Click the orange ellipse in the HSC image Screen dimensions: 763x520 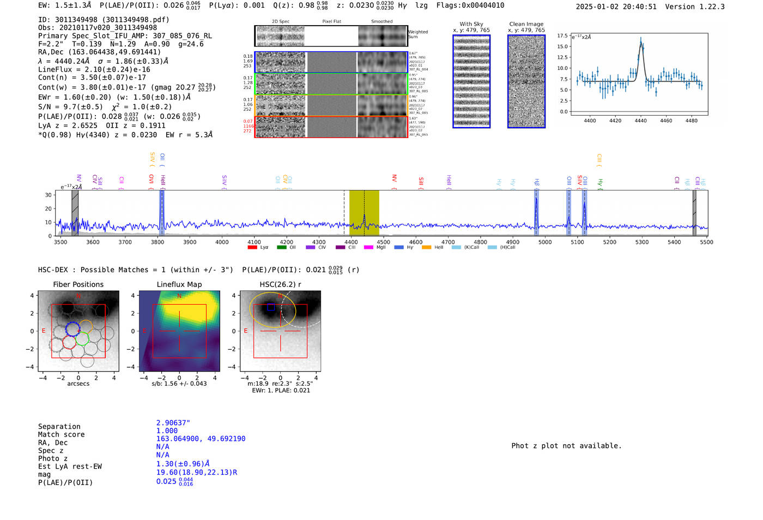[272, 309]
